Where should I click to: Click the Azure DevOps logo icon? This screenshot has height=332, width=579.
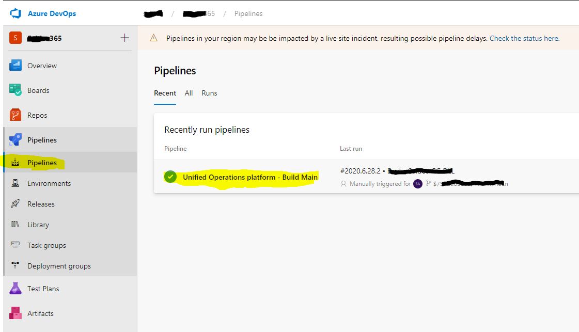click(x=15, y=13)
